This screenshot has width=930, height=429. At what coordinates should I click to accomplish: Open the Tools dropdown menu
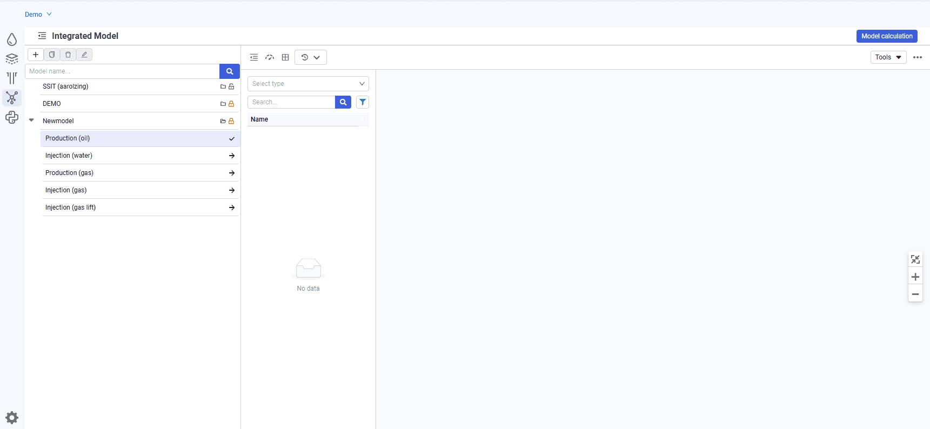coord(888,57)
